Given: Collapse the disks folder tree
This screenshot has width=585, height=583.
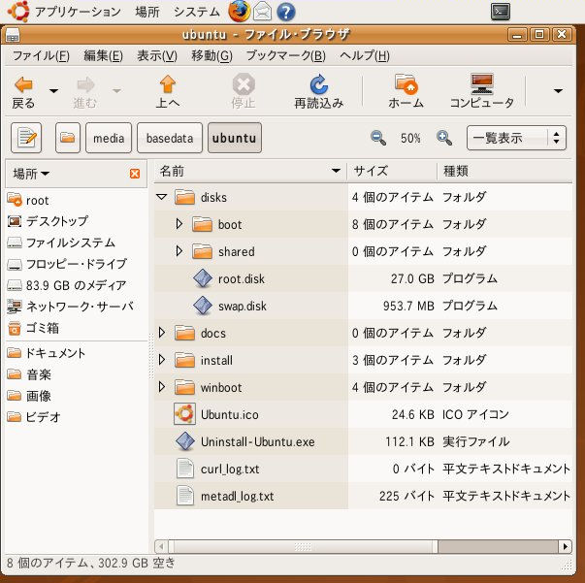Looking at the screenshot, I should coord(162,197).
